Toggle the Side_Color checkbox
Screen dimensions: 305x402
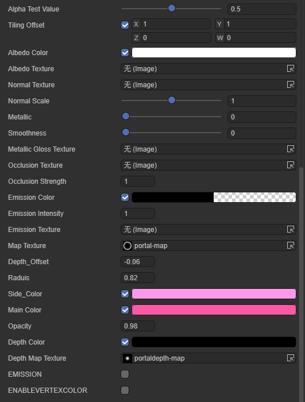click(125, 294)
